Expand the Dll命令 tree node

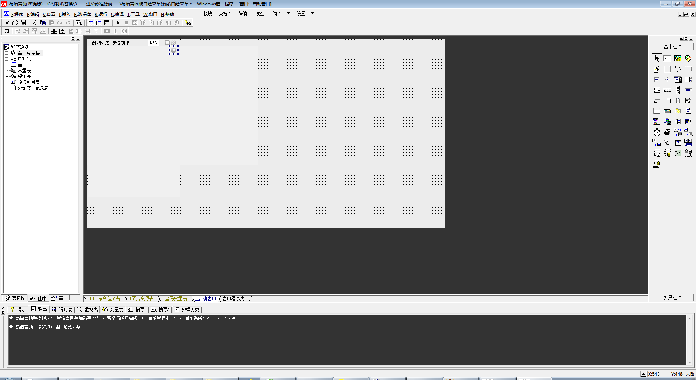click(x=7, y=59)
